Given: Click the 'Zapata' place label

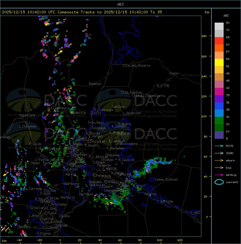Looking at the screenshot, I should pyautogui.click(x=64, y=216).
